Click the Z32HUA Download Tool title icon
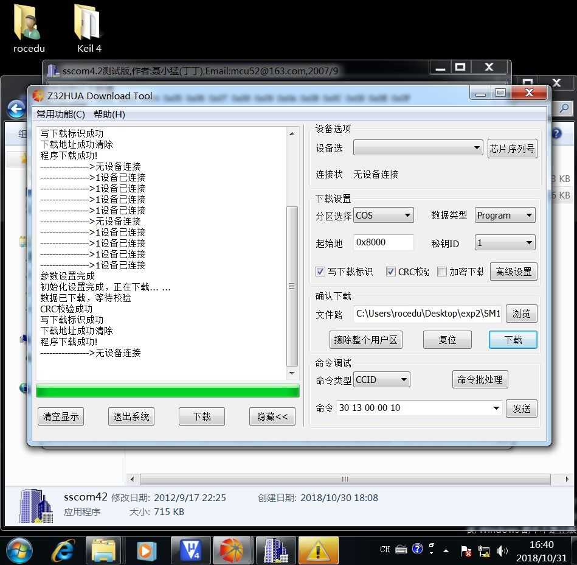This screenshot has height=565, width=577. [38, 96]
